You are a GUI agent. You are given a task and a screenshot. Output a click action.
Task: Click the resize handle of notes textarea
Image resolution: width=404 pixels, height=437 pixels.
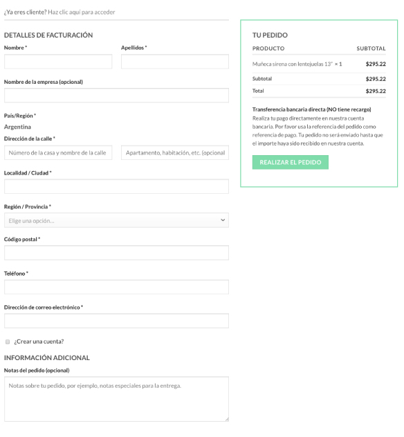(227, 419)
